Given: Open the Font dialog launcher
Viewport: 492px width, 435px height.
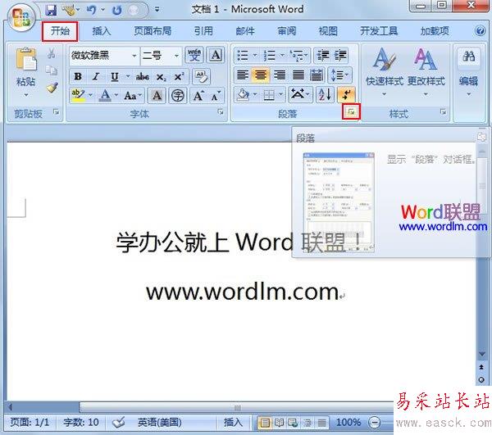Looking at the screenshot, I should coord(221,112).
